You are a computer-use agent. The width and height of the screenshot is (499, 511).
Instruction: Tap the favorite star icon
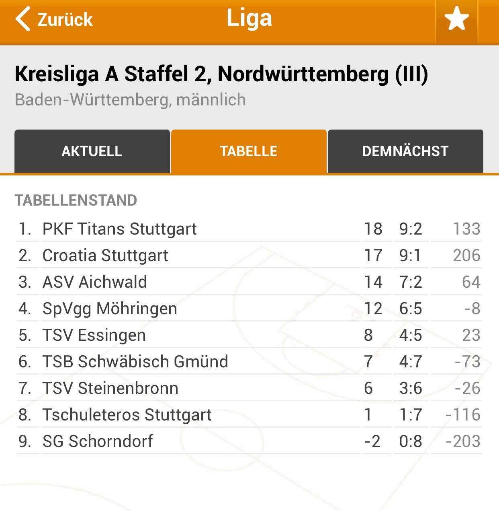point(456,20)
